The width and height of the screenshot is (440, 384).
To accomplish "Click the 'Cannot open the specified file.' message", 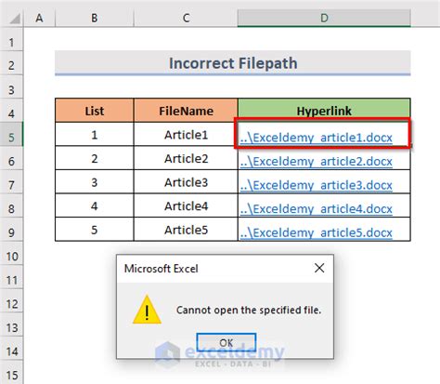I will tap(249, 310).
